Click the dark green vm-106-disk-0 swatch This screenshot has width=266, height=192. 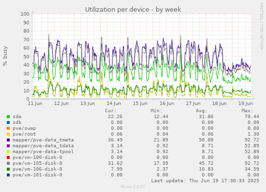8,169
